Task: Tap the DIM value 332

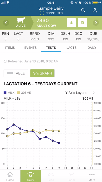Action: click(x=51, y=39)
